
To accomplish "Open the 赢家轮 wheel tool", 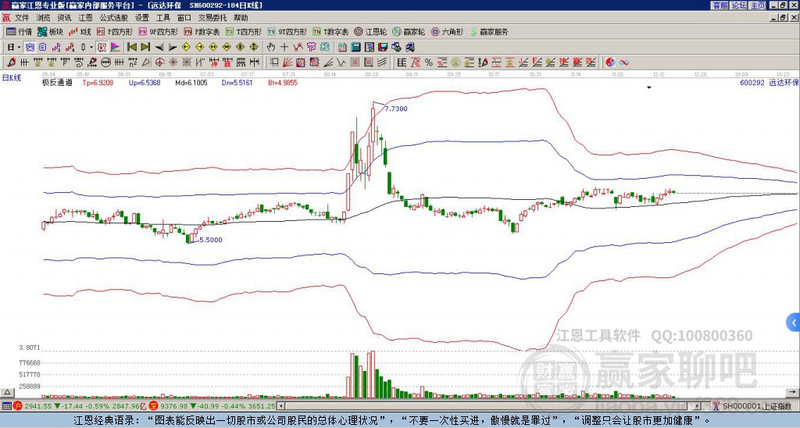I will coord(409,31).
